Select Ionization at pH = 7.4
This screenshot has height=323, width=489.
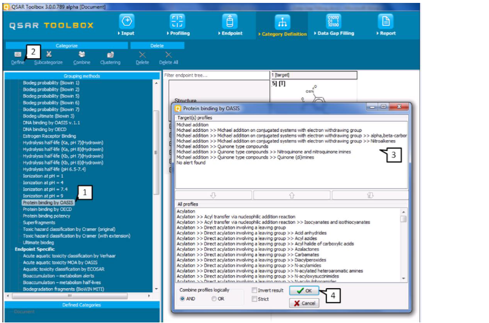pyautogui.click(x=45, y=189)
